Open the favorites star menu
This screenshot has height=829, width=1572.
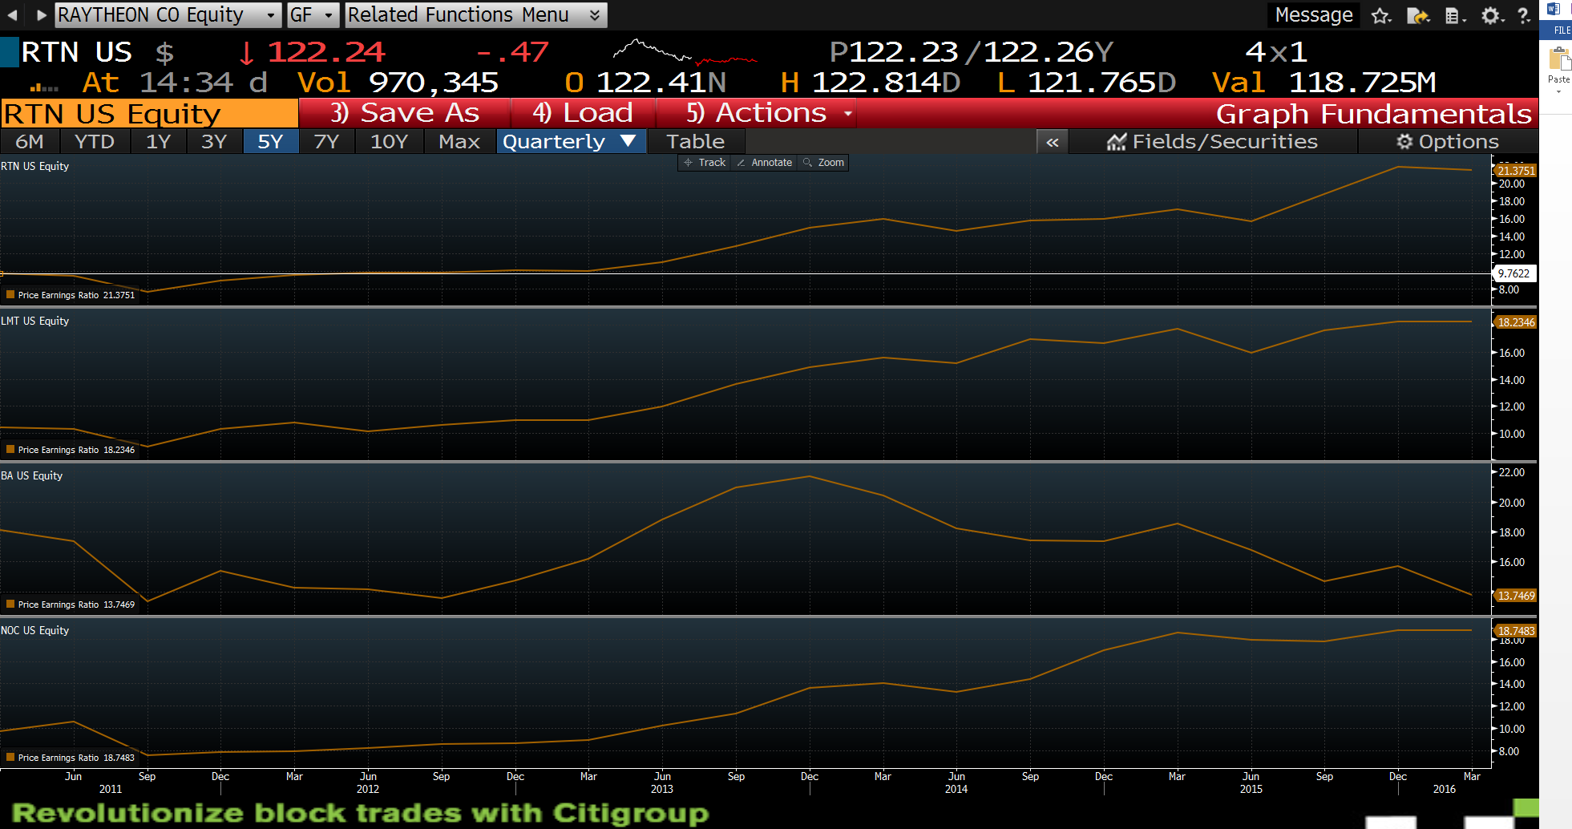pos(1380,15)
